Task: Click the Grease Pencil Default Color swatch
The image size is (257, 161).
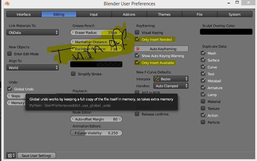Action: point(96,64)
